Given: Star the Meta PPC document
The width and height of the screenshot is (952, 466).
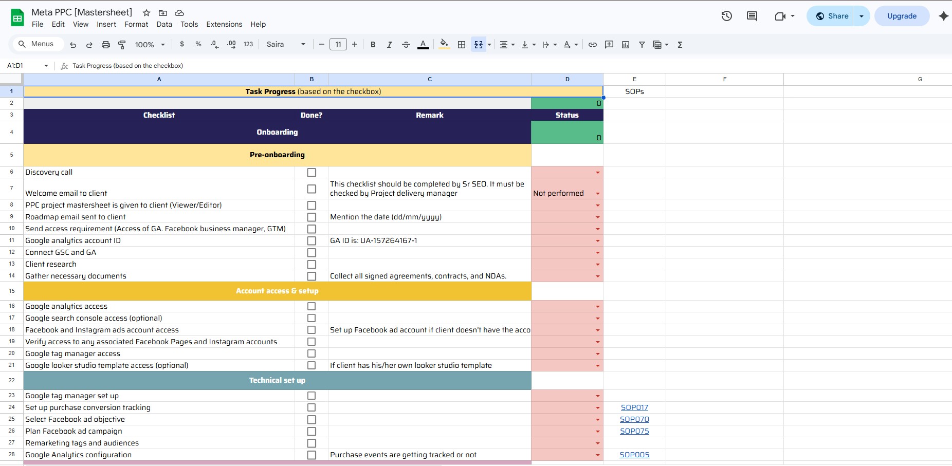Looking at the screenshot, I should pos(147,13).
